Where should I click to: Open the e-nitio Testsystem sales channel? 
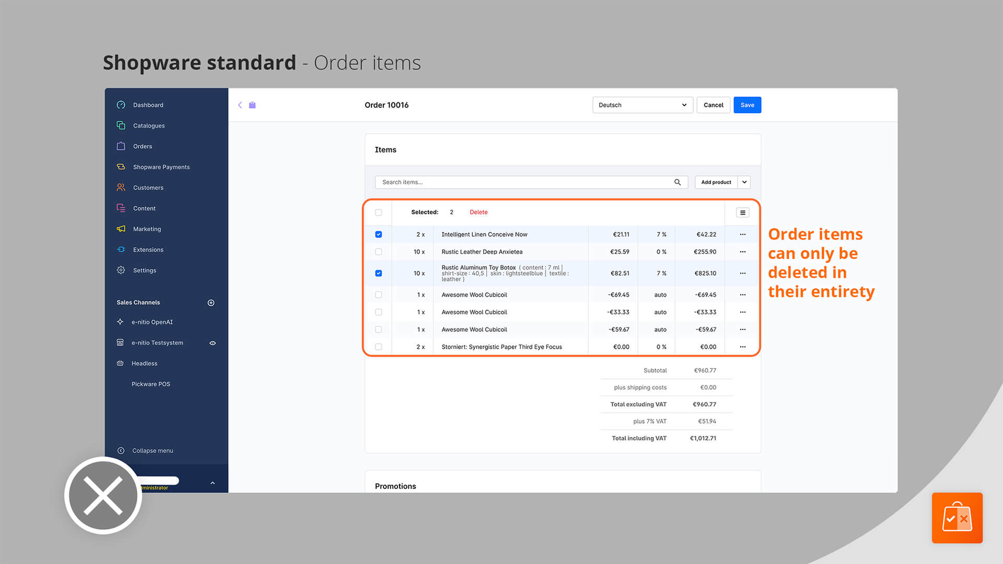pyautogui.click(x=157, y=343)
